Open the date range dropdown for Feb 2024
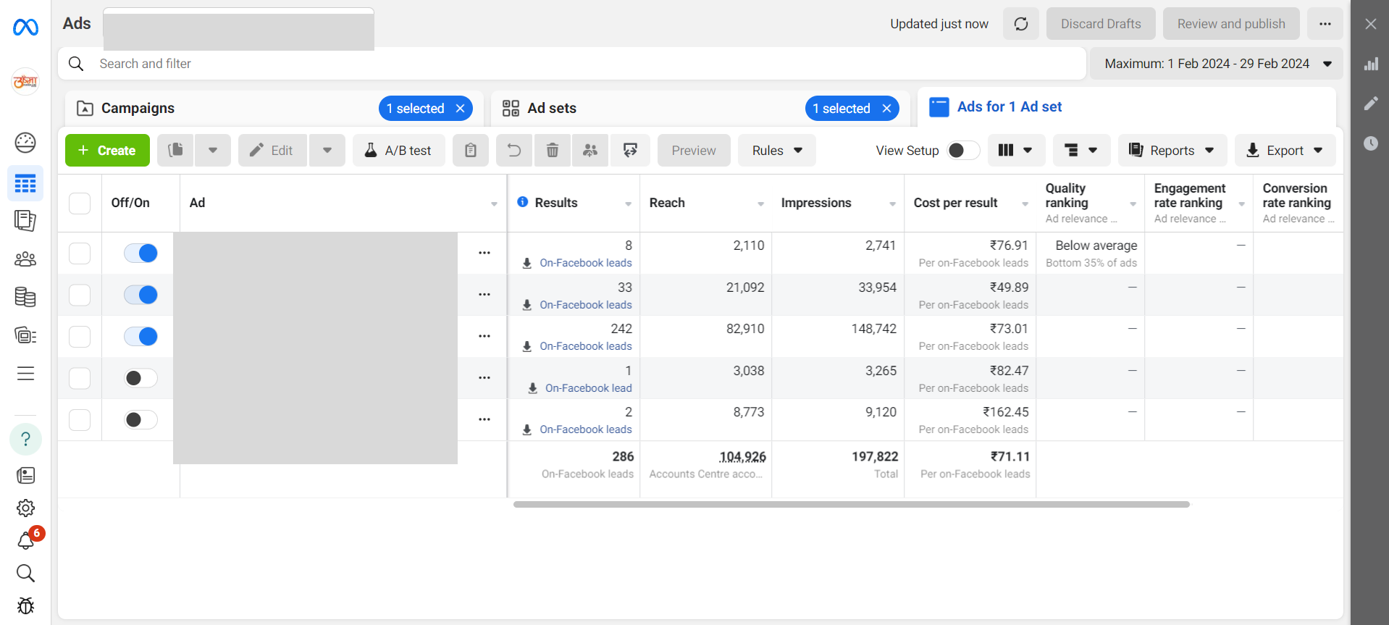 [x=1217, y=64]
